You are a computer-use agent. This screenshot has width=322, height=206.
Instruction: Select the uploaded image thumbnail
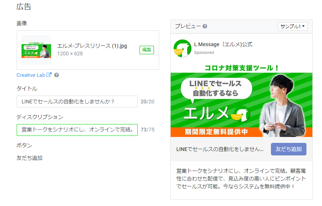(x=36, y=50)
